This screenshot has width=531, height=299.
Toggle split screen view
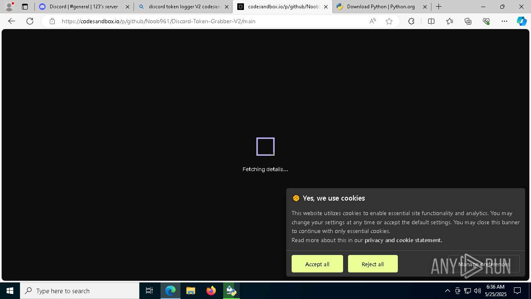click(431, 21)
